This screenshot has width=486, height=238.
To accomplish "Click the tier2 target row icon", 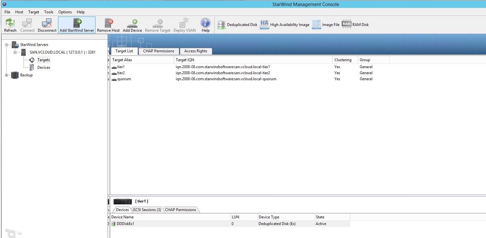I will point(114,73).
